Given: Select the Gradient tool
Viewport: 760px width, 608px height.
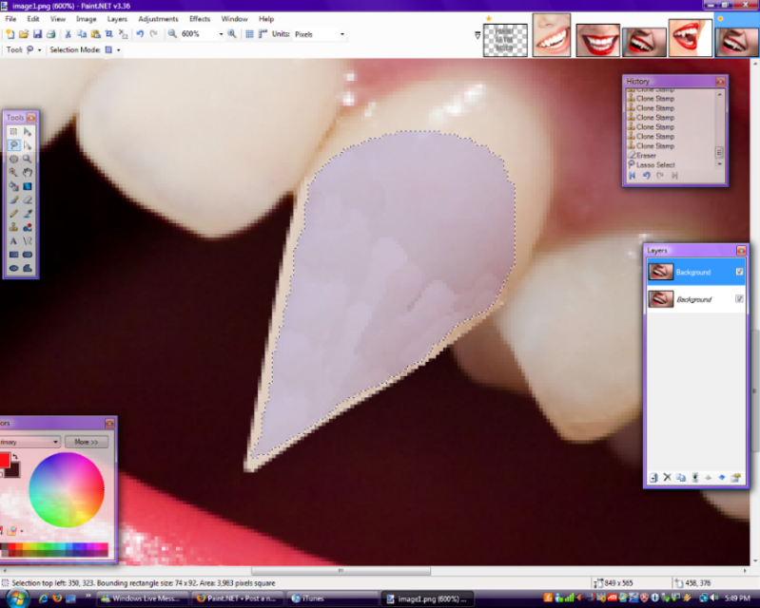Looking at the screenshot, I should (x=28, y=186).
